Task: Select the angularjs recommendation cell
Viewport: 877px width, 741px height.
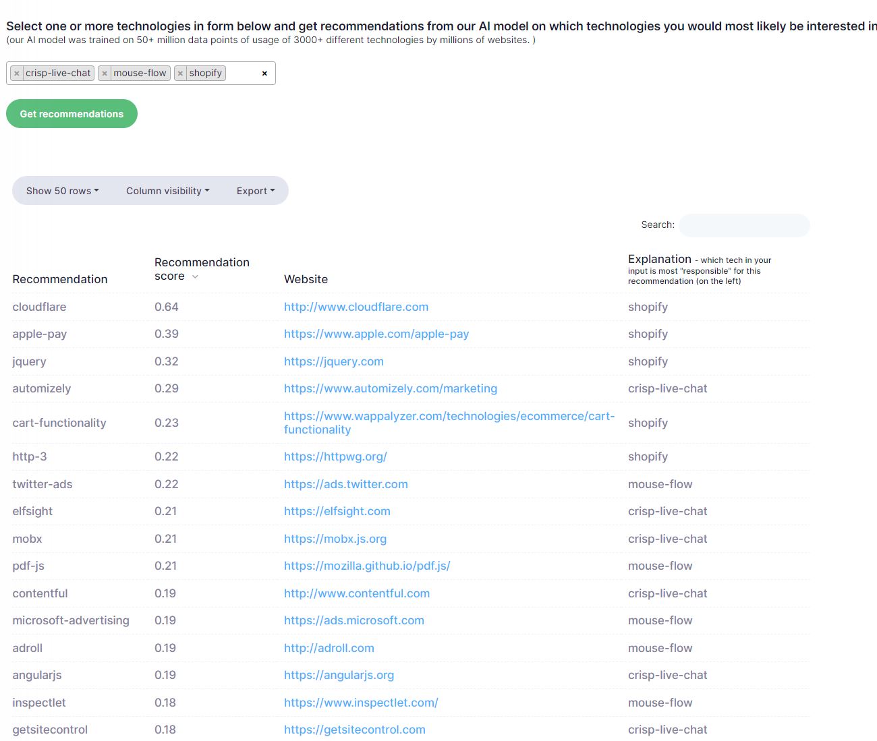Action: click(37, 675)
